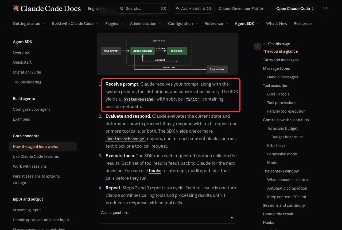Jump to Message types section
342x230 pixels.
(276, 68)
